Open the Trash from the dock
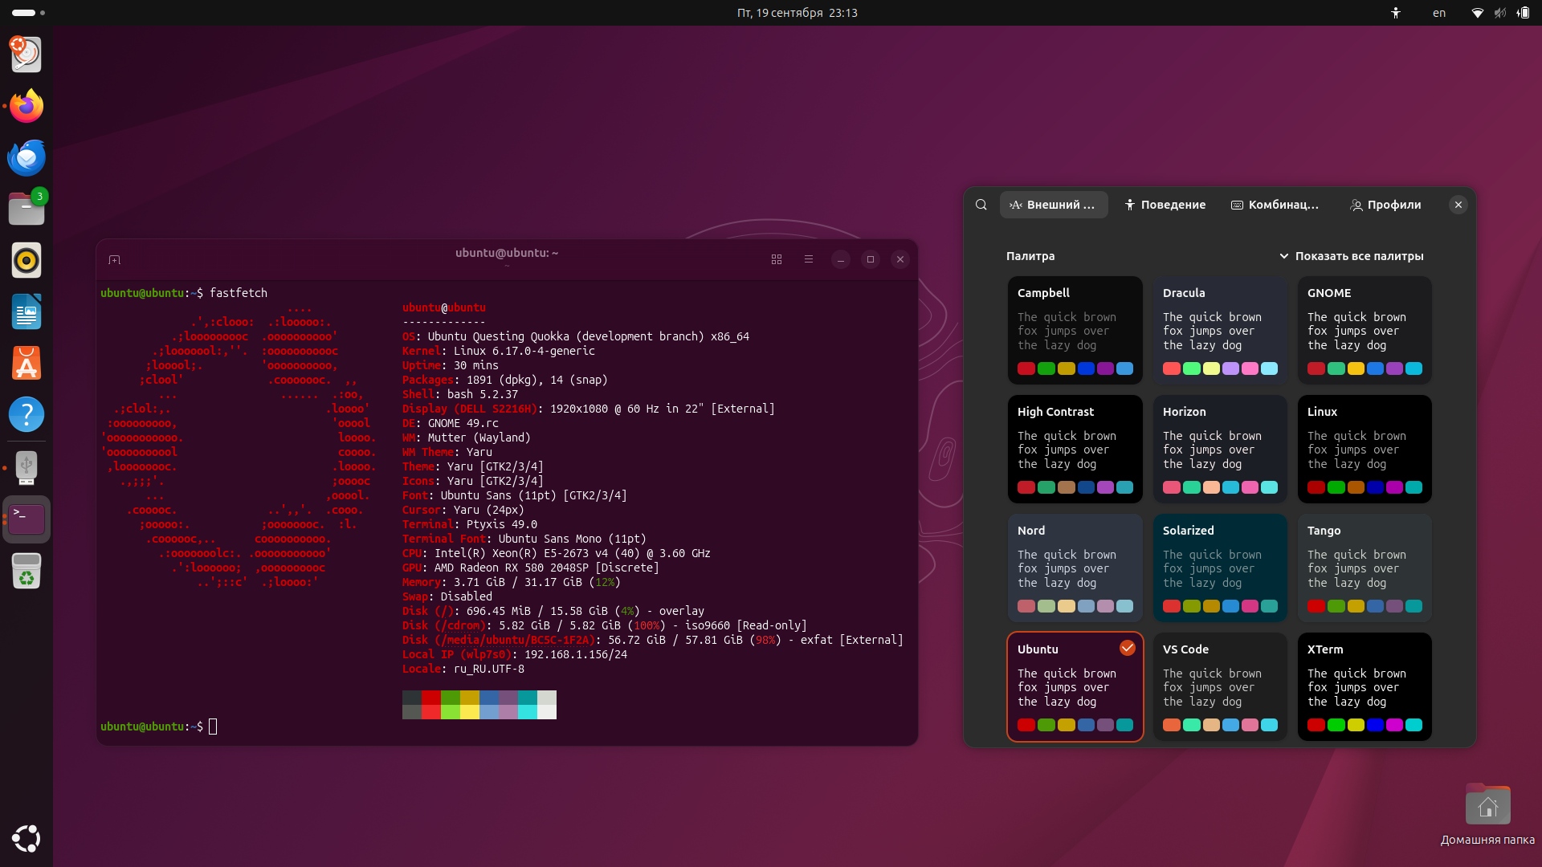1542x867 pixels. pos(27,571)
